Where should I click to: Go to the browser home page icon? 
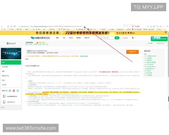[x=11, y=26]
